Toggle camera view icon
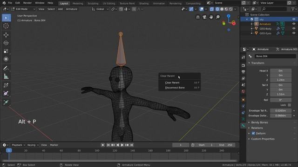Viewport: 298px width, 167px height. (x=204, y=17)
